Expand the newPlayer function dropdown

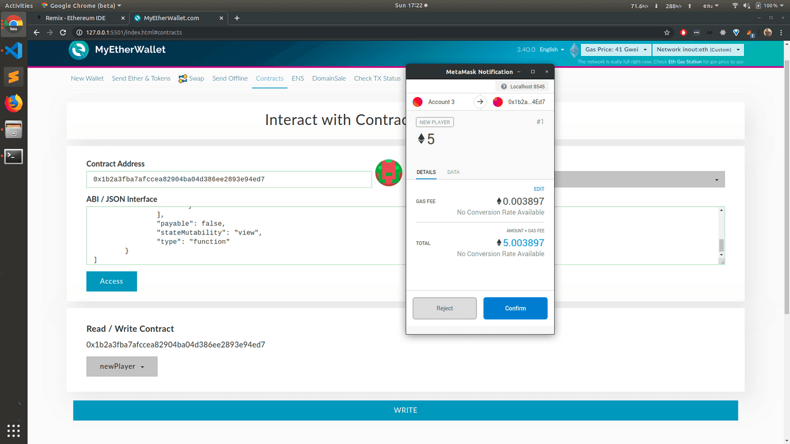tap(122, 367)
